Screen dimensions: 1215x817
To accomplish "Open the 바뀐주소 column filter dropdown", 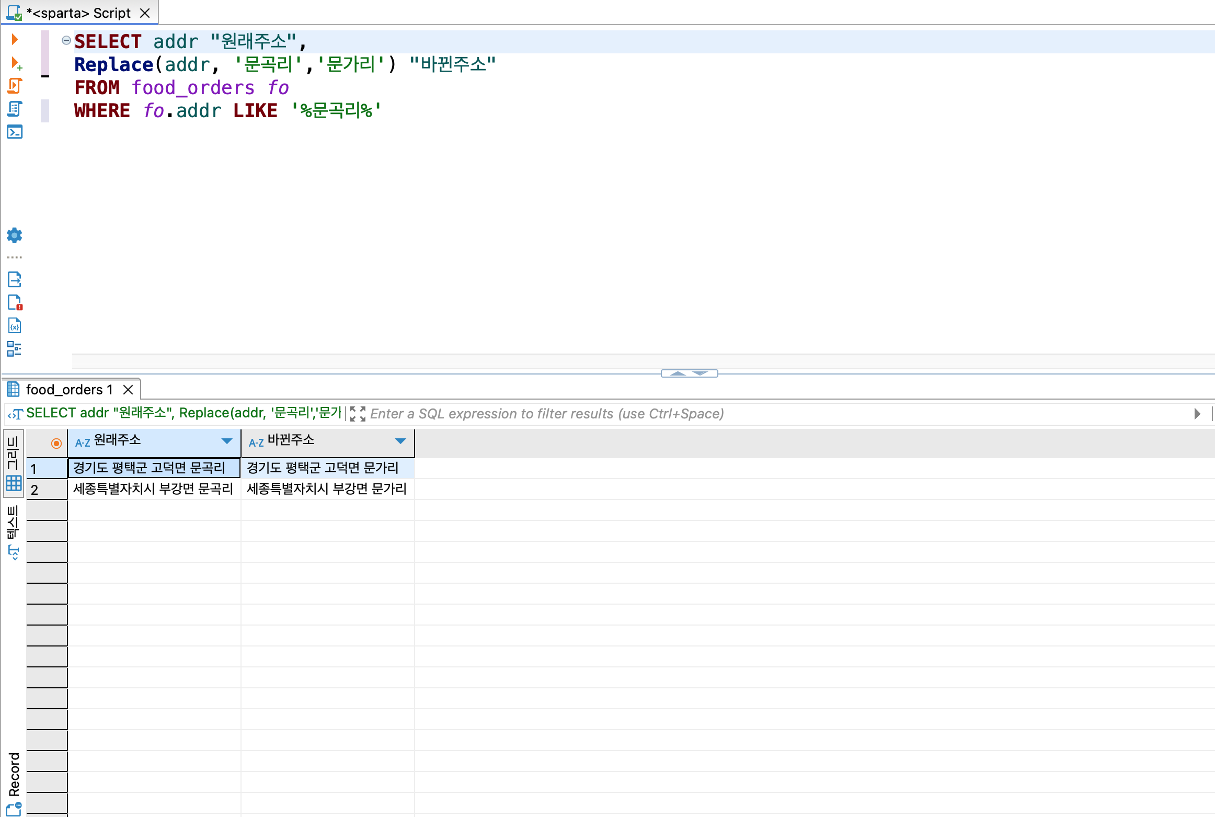I will (400, 441).
